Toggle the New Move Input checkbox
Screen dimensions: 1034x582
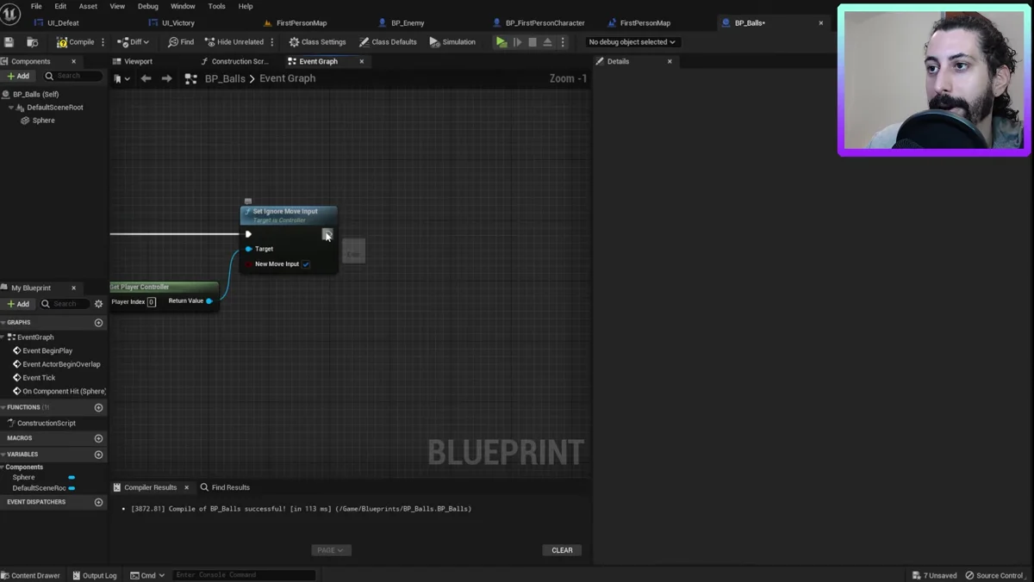[x=306, y=264]
